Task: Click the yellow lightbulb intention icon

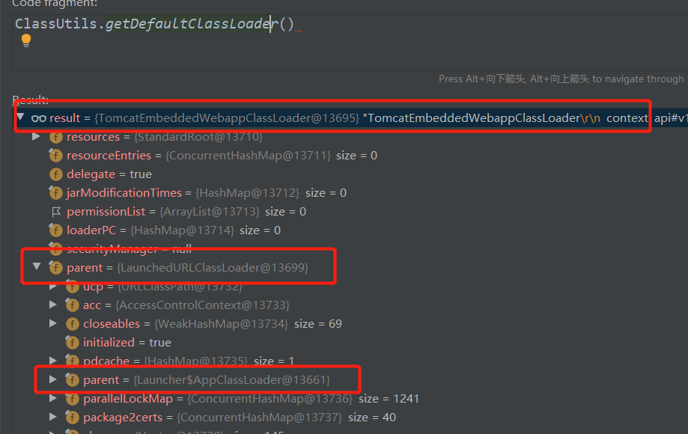Action: [26, 40]
